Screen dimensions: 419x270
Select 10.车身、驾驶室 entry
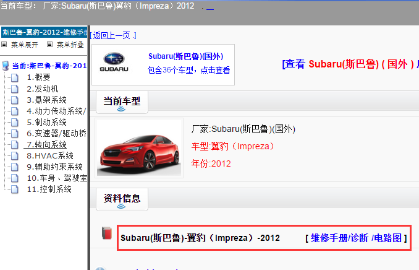(57, 178)
